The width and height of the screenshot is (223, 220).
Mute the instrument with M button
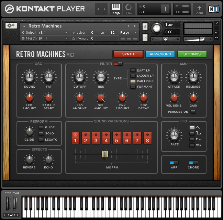pos(145,37)
